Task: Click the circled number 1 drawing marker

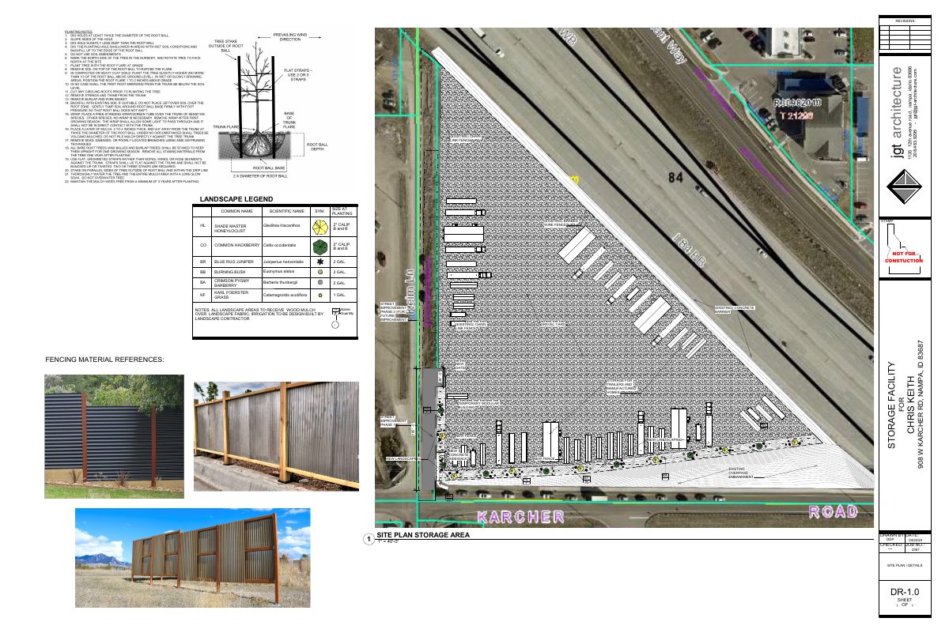Action: 368,539
